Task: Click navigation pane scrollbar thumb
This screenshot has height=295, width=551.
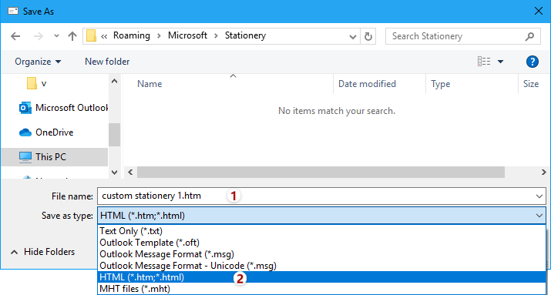Action: tap(114, 135)
